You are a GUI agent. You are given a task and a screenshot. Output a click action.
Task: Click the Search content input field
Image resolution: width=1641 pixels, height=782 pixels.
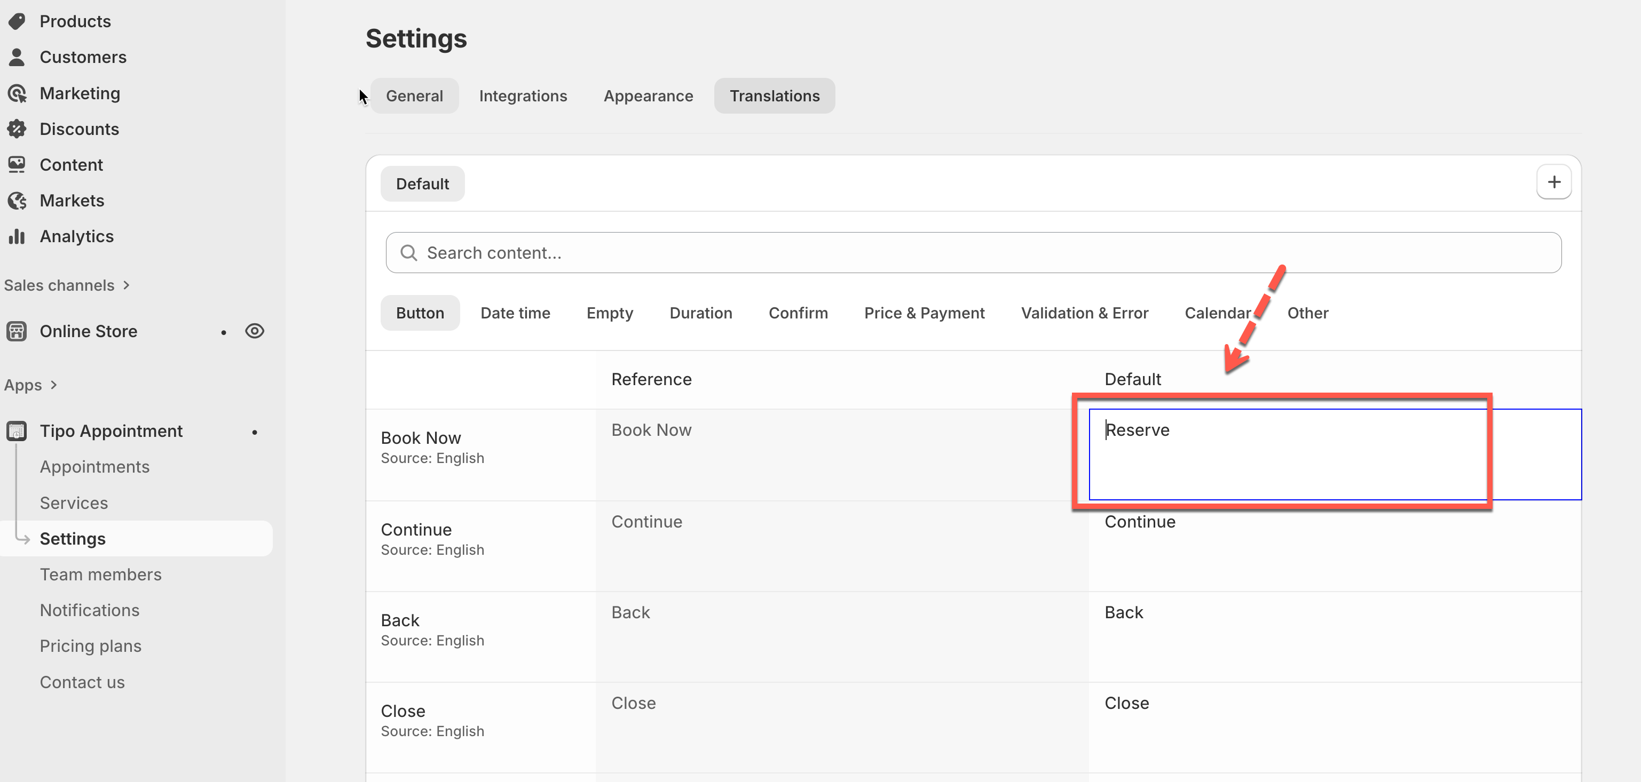[973, 253]
